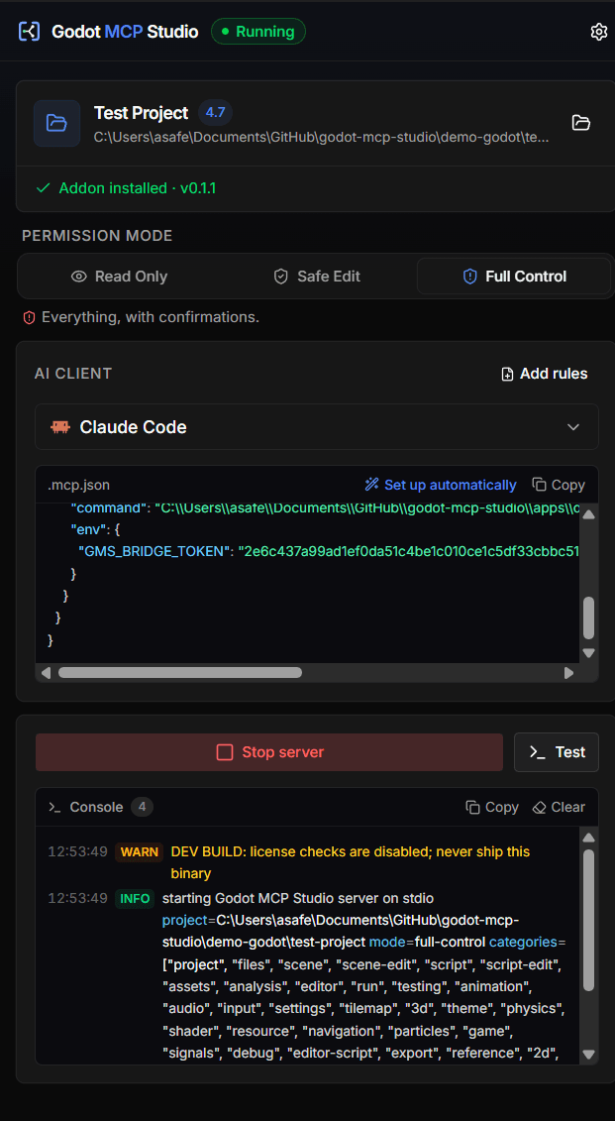This screenshot has height=1121, width=615.
Task: Click the config horizontal scrollbar right arrow
Action: 569,673
